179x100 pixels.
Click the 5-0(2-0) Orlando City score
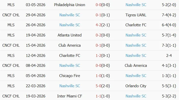tap(103, 86)
